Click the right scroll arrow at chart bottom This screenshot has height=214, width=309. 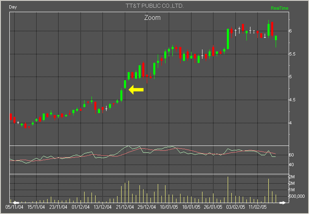(x=283, y=203)
